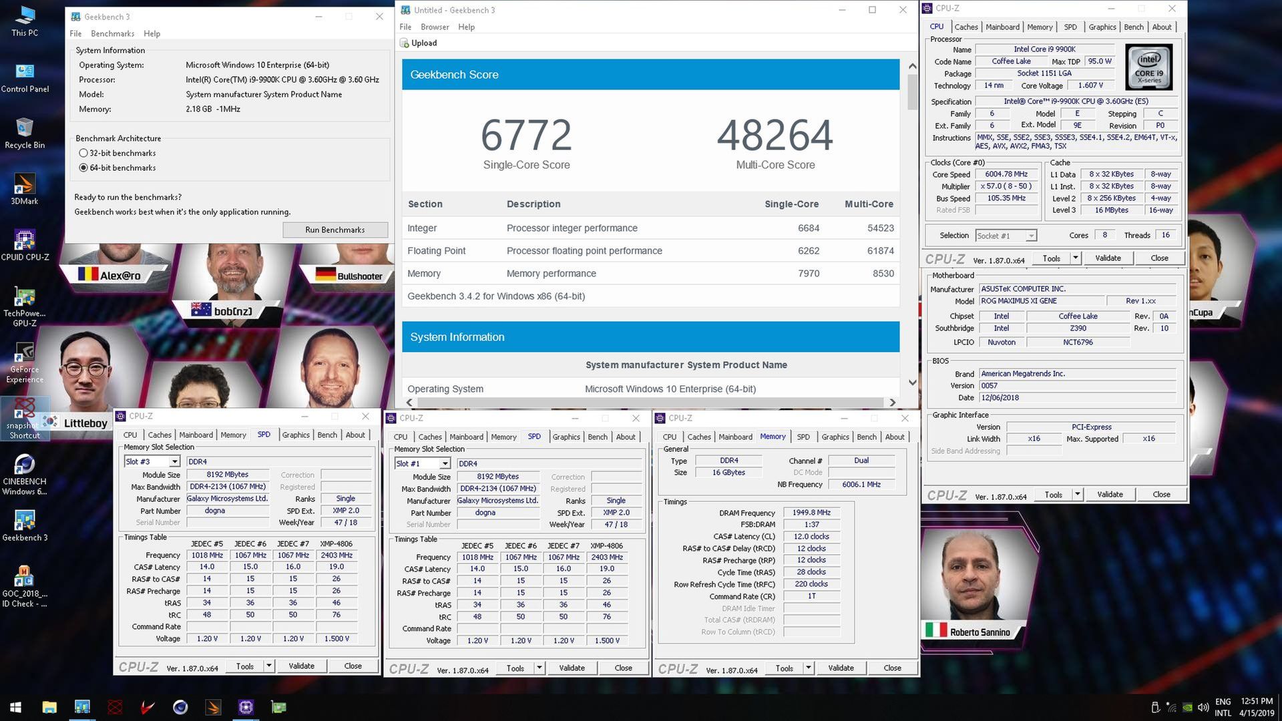Open Graphics tab in Memory CPU-Z window
This screenshot has height=721, width=1282.
click(835, 437)
